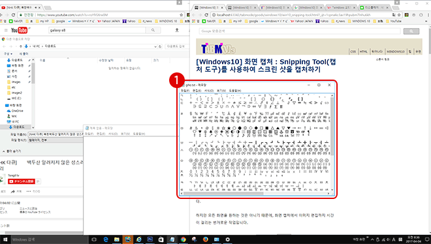Select the images folder in the save dialog tree
This screenshot has width=431, height=244.
coord(14,82)
